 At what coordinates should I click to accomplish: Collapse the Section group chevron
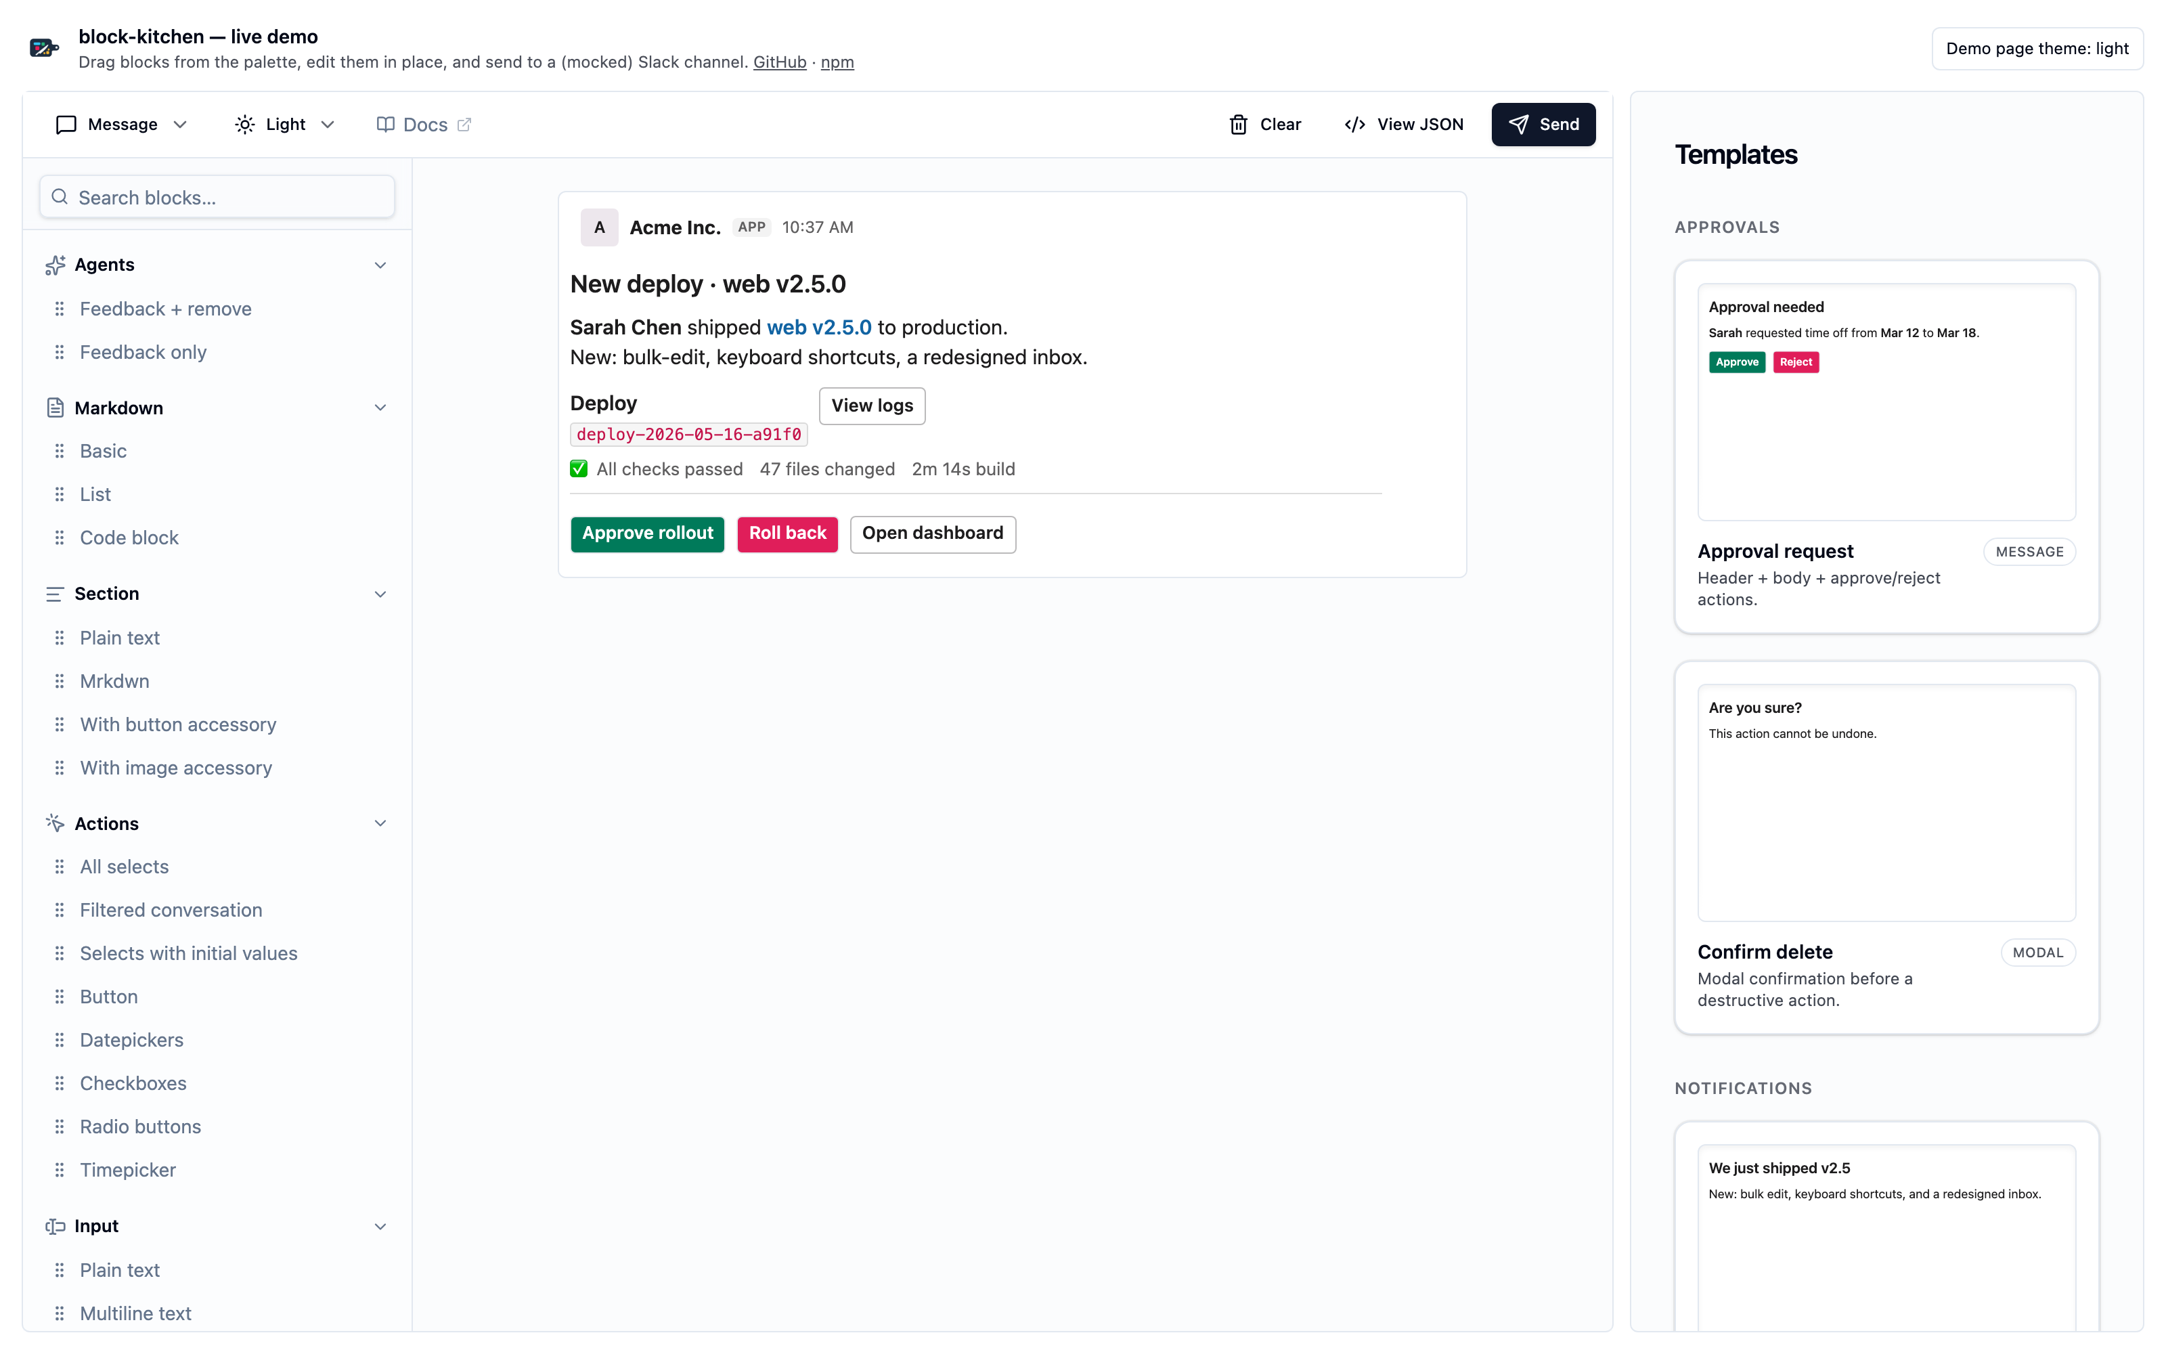pos(380,594)
